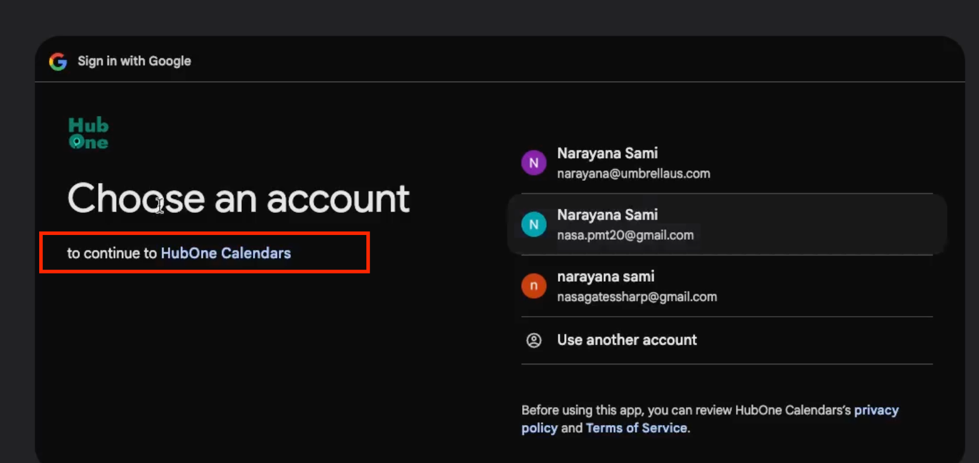This screenshot has width=979, height=463.
Task: Open the Terms of Service link
Action: pyautogui.click(x=636, y=428)
